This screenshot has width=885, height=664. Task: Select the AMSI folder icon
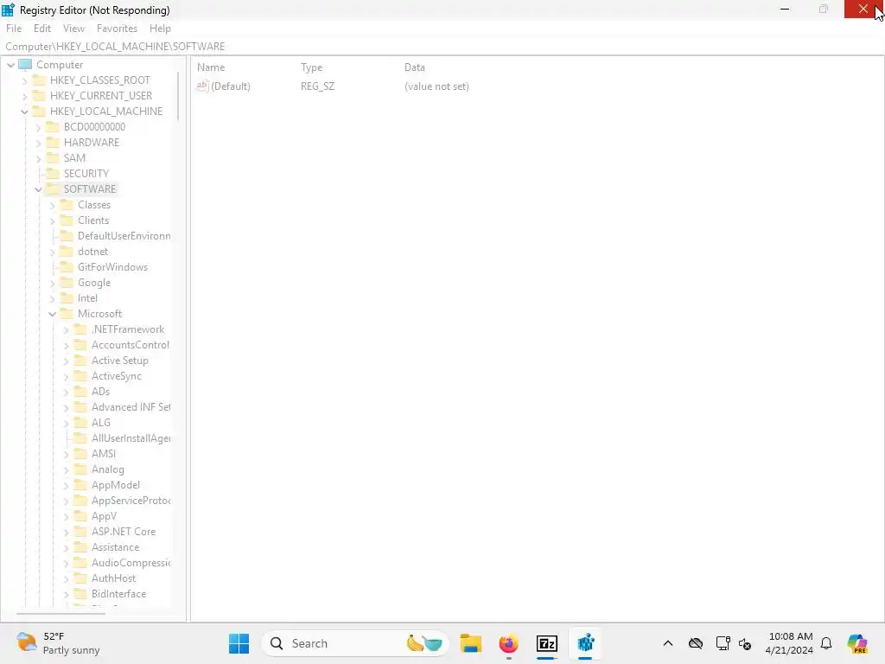pyautogui.click(x=80, y=453)
